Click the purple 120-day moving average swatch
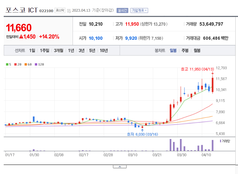 (36, 64)
